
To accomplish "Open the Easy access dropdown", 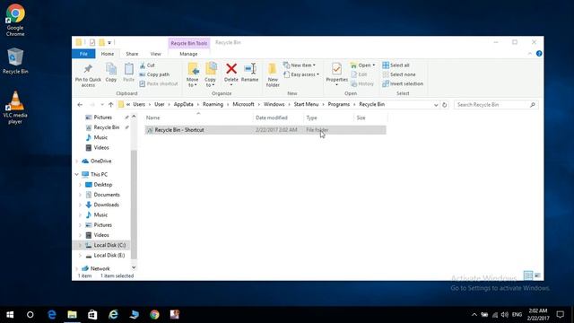I will [301, 74].
